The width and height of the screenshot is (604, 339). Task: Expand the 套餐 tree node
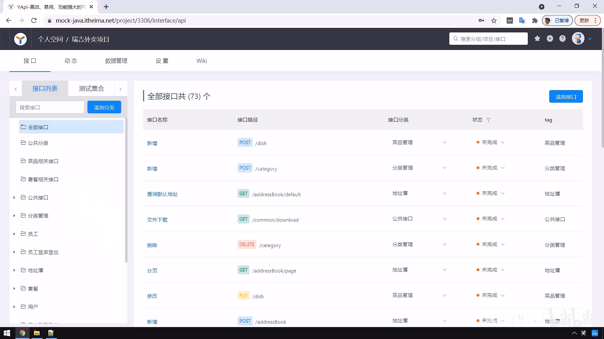pos(14,288)
